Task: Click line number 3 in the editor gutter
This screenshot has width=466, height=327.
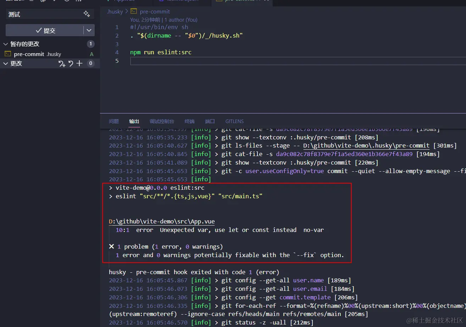Action: tap(117, 44)
